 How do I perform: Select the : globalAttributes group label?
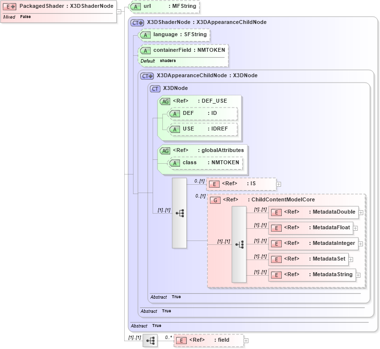click(x=221, y=150)
